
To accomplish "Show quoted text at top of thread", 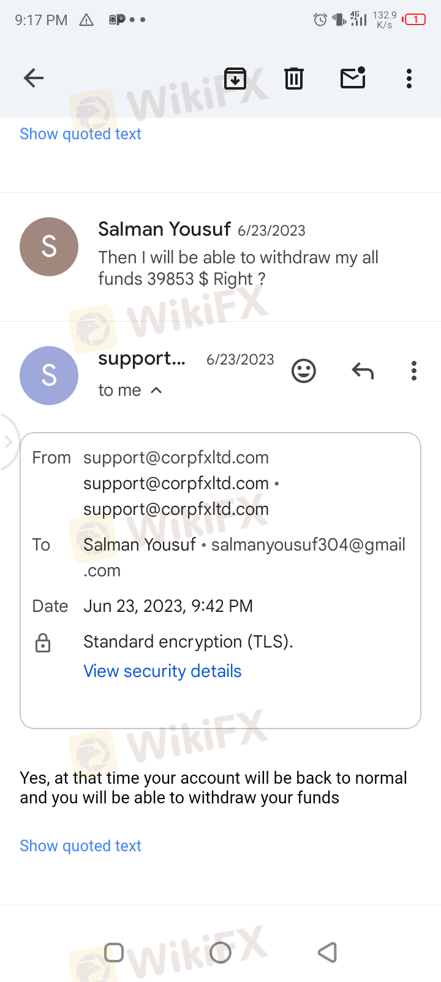I will 80,134.
